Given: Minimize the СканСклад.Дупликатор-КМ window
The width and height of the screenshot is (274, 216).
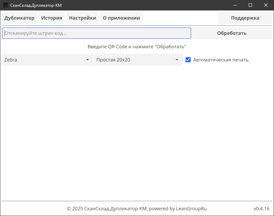Looking at the screenshot, I should 235,5.
